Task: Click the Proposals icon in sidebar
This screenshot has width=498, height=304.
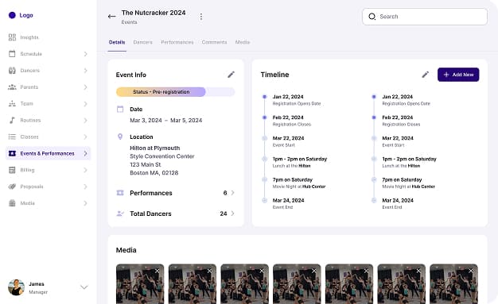Action: coord(12,187)
